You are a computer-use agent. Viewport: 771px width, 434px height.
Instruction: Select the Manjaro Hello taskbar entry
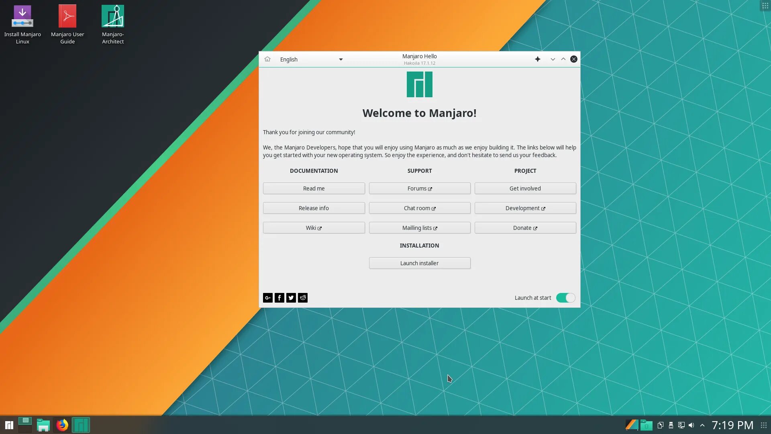81,425
